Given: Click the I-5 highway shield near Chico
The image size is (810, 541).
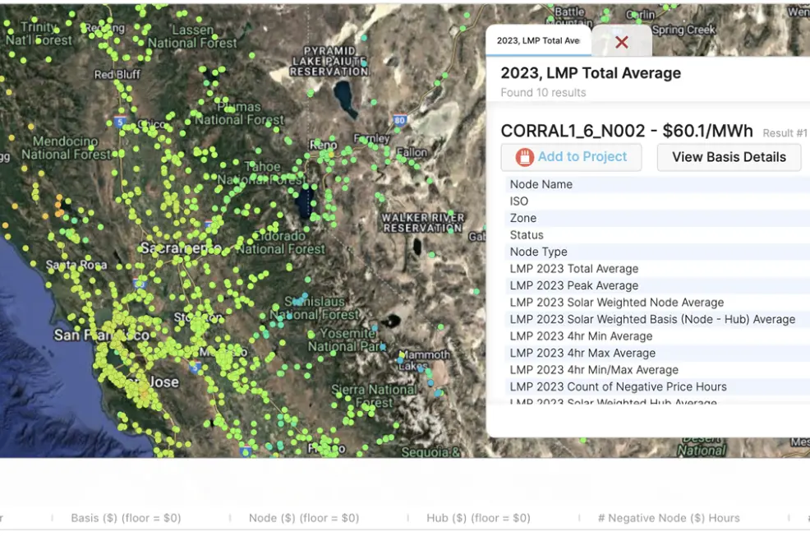Looking at the screenshot, I should 120,123.
